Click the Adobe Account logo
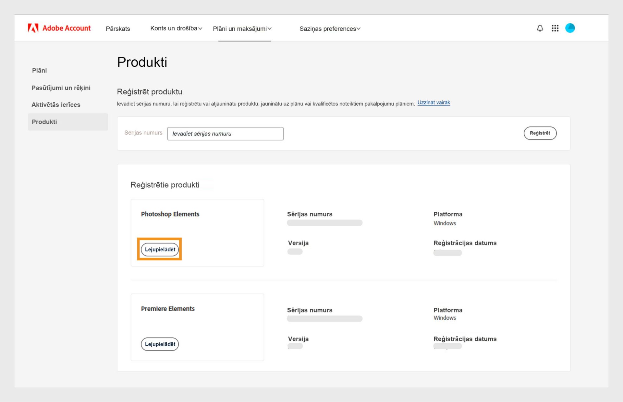The width and height of the screenshot is (623, 402). coord(59,28)
